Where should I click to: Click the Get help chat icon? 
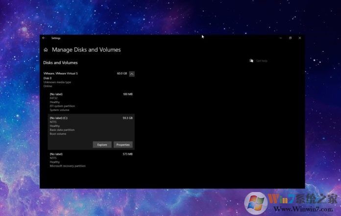tap(251, 61)
